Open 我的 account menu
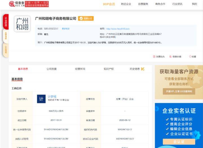203x148 pixels. click(194, 4)
